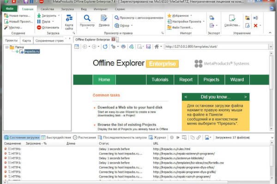Viewport: 277px width, 184px height.
Task: Select the Карта side panel tab
Action: (x=26, y=40)
